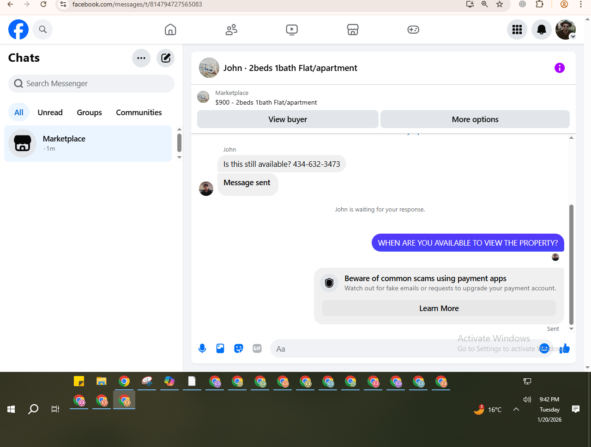The image size is (591, 447).
Task: Open the Notifications bell
Action: coord(542,29)
